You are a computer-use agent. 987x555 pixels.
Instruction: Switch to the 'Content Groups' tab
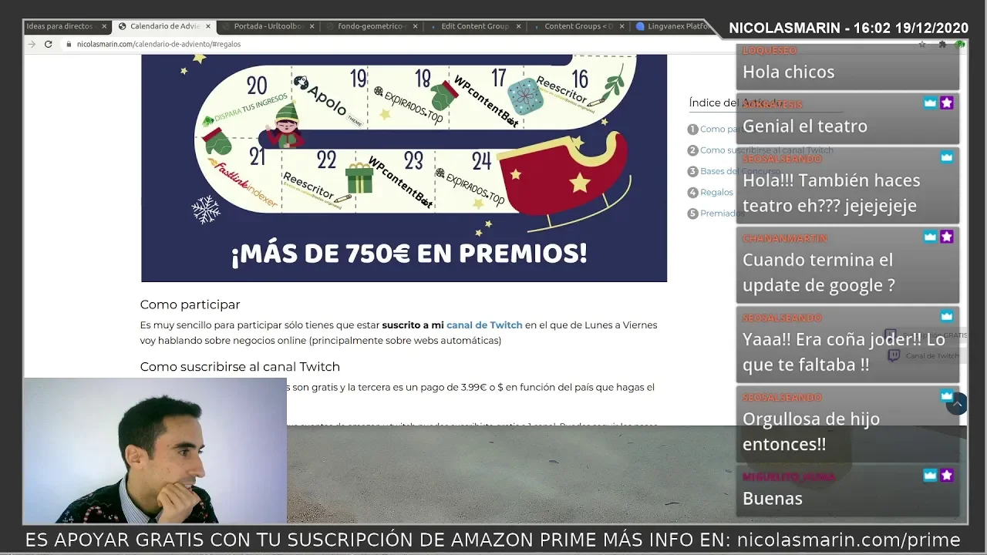[x=578, y=26]
